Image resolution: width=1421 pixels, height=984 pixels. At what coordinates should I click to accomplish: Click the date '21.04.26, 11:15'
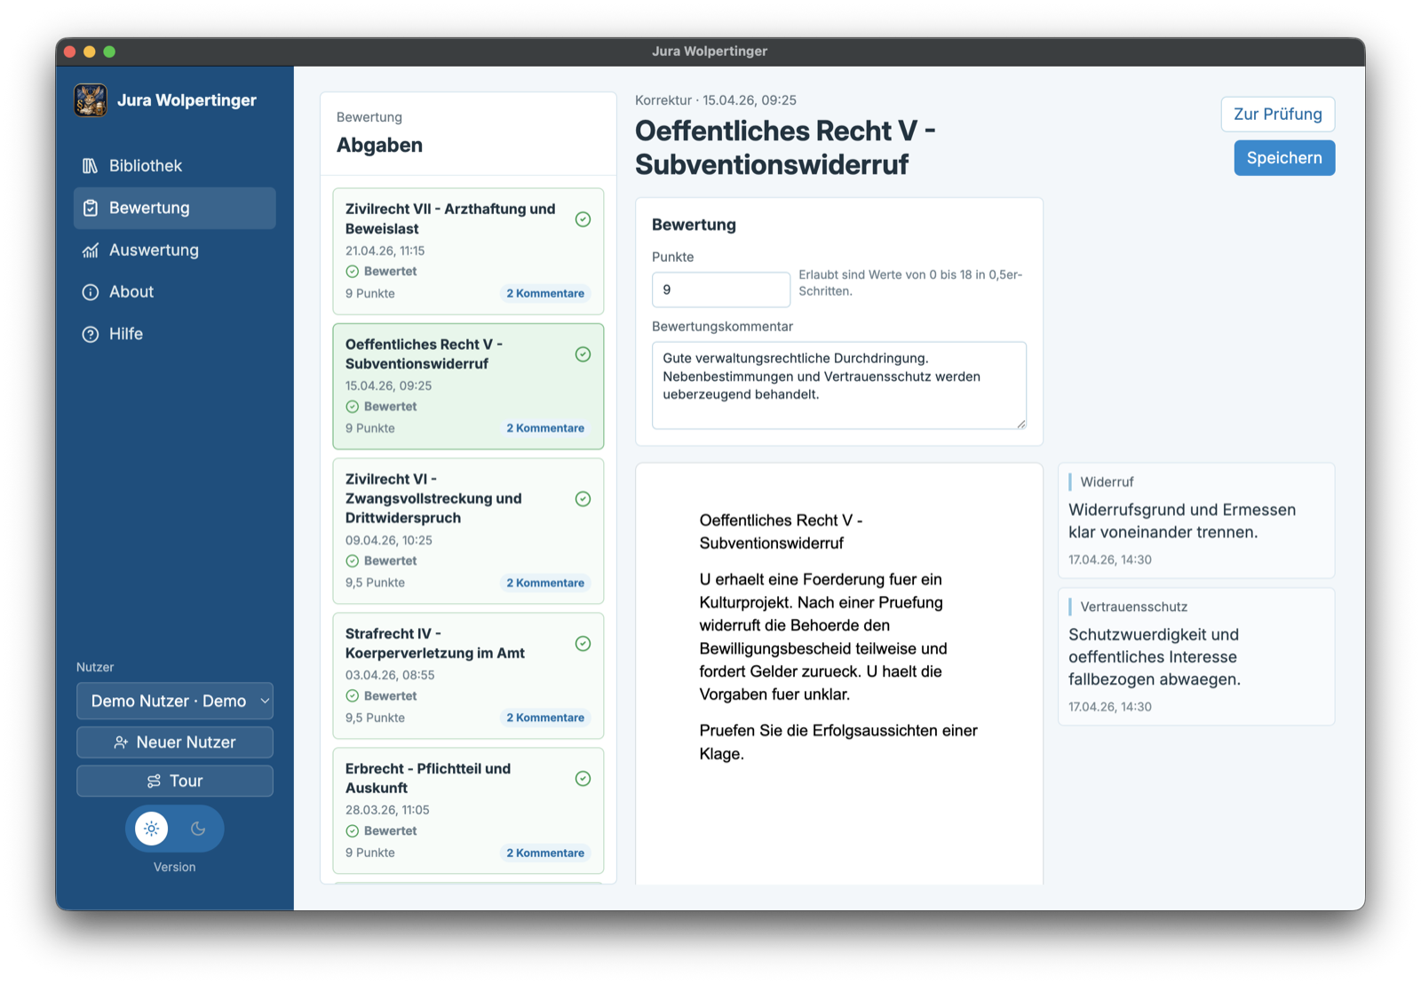click(x=385, y=251)
